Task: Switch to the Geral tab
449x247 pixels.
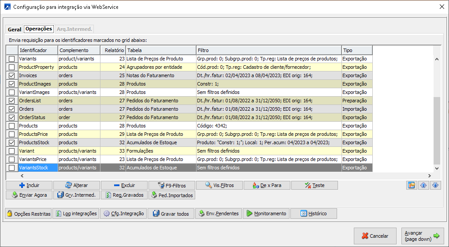Action: click(x=15, y=30)
